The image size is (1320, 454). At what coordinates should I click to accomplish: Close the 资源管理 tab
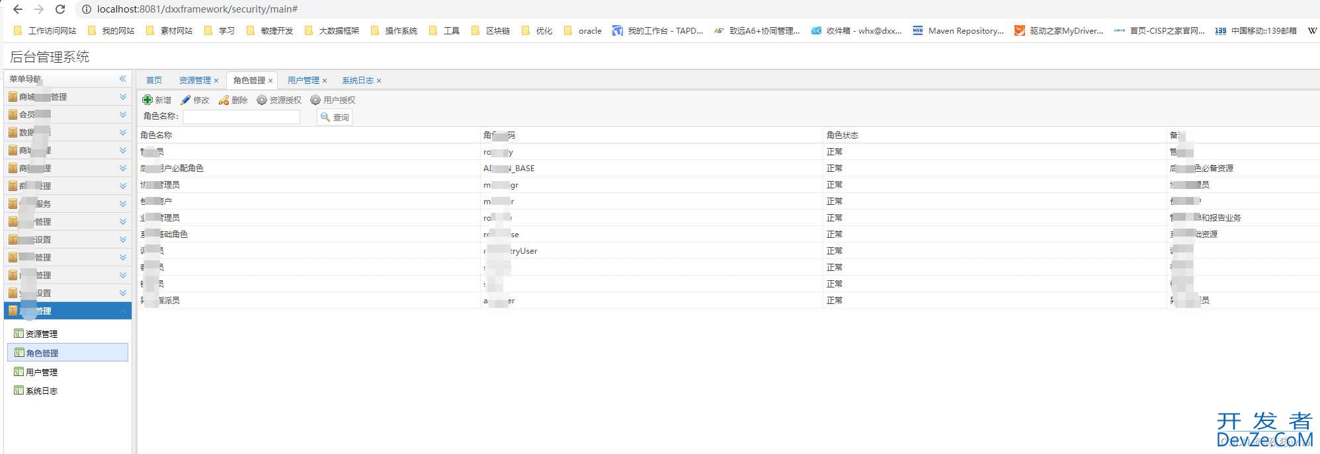tap(216, 81)
